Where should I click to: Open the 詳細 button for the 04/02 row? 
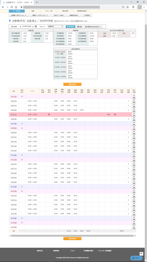[134, 101]
